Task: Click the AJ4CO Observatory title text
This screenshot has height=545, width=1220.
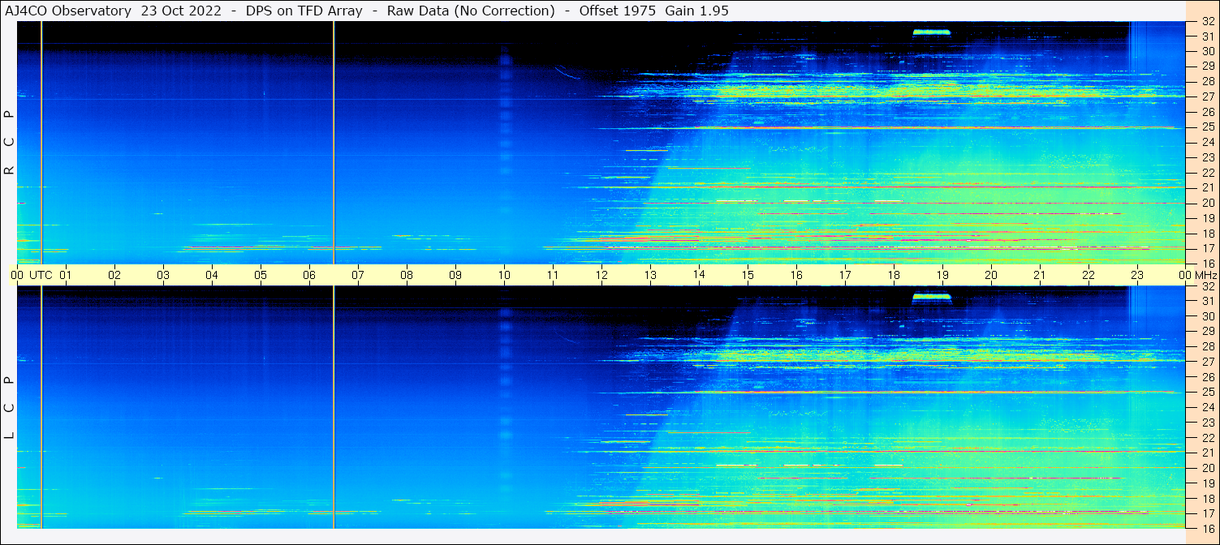Action: 69,11
